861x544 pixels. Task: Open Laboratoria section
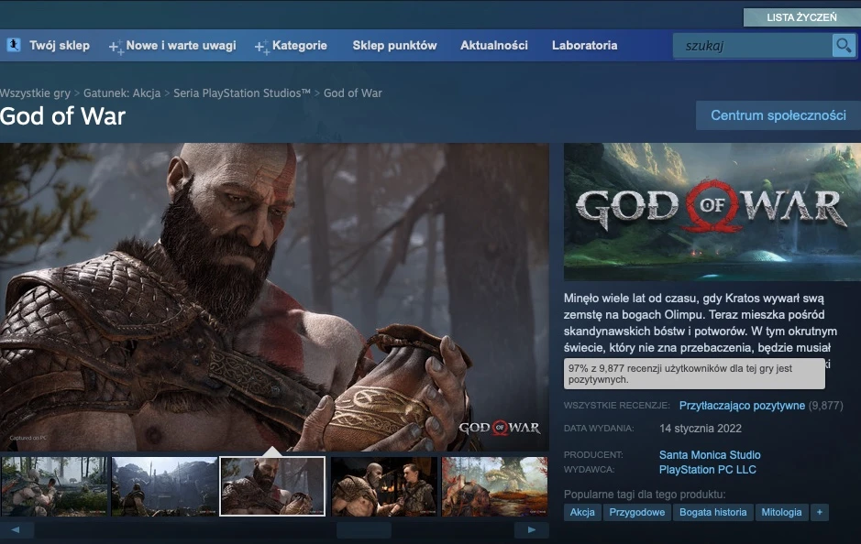point(584,46)
